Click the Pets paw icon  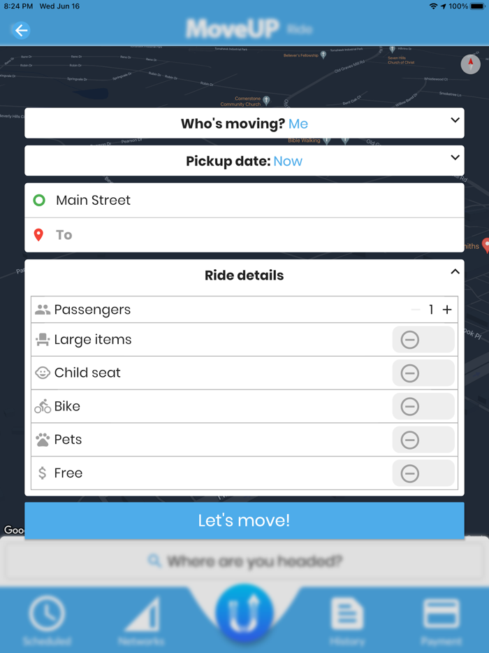(42, 439)
